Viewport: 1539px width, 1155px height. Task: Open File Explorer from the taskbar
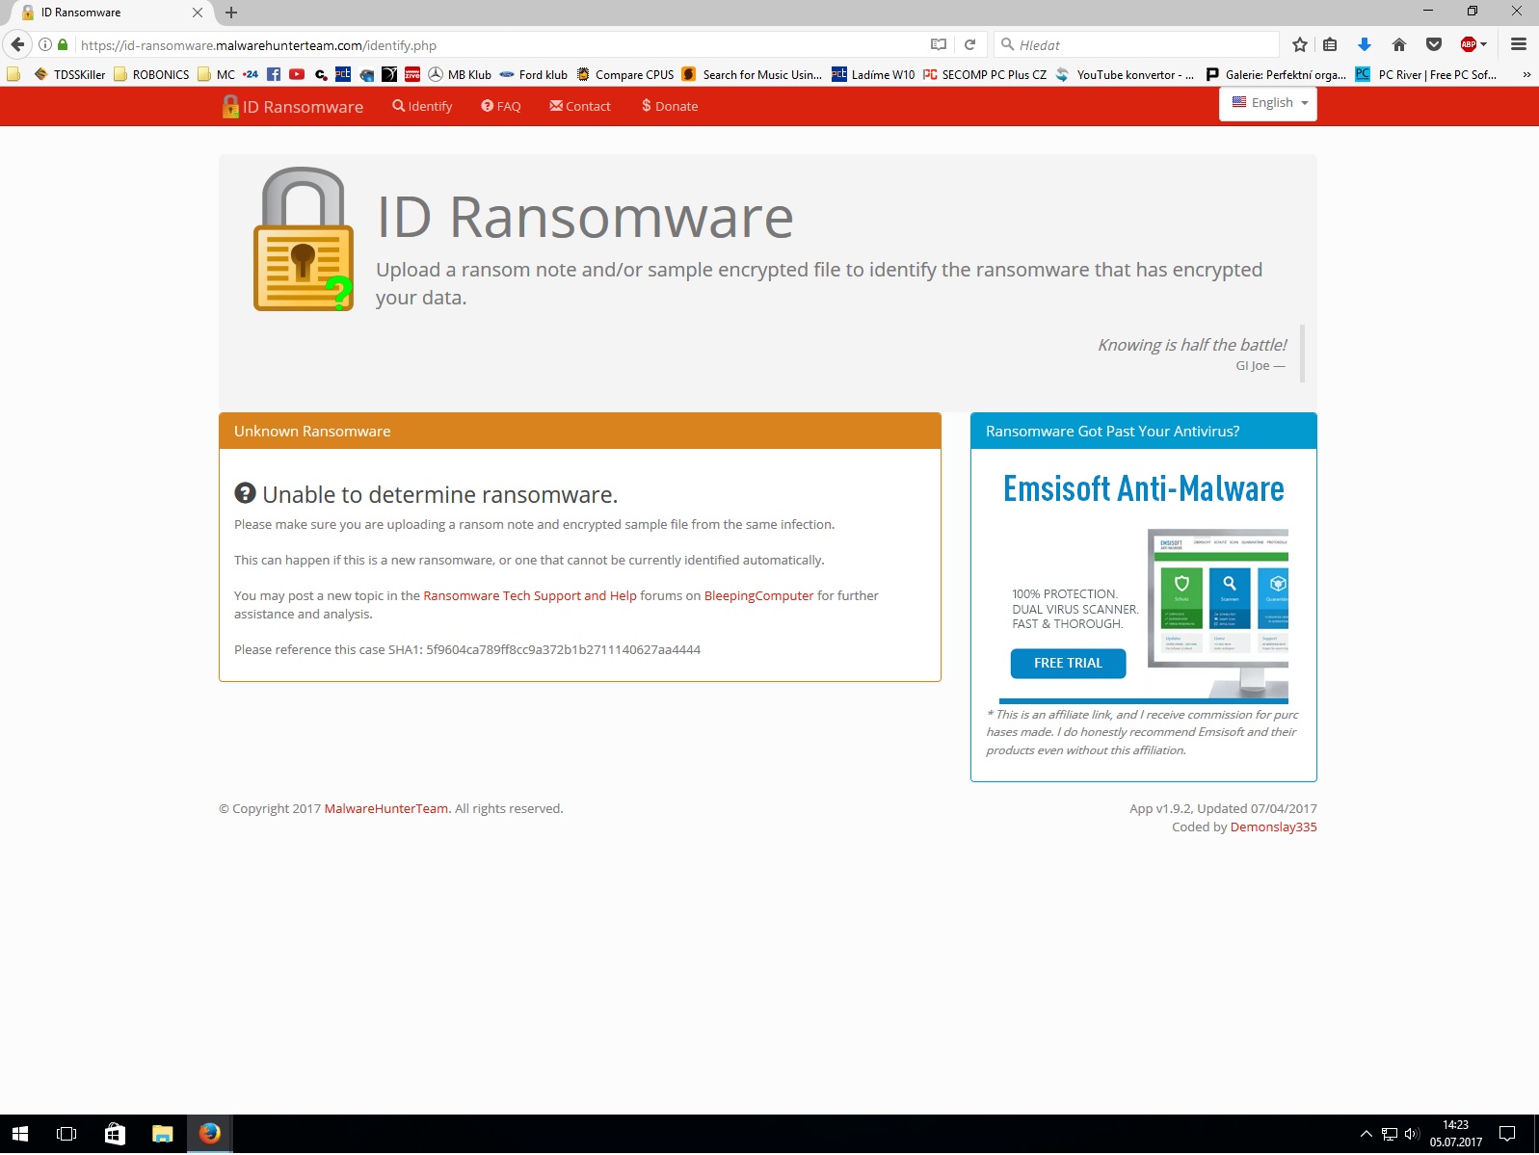click(162, 1134)
